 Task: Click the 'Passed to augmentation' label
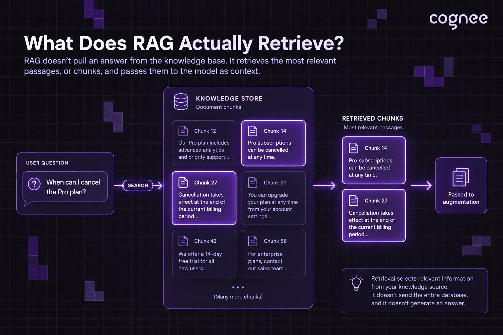[x=461, y=198]
